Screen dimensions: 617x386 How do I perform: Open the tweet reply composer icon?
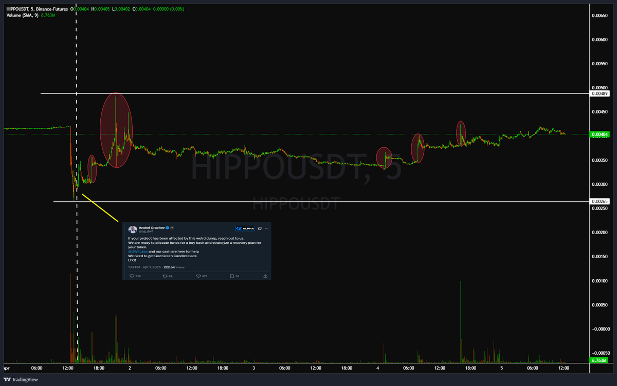[132, 275]
